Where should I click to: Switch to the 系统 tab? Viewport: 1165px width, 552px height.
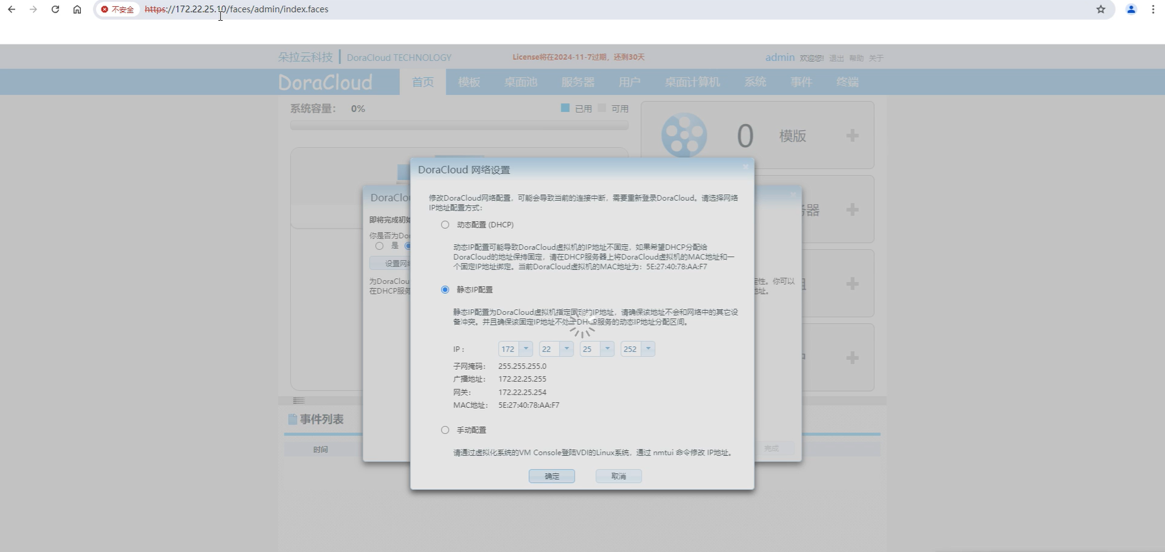pos(755,82)
